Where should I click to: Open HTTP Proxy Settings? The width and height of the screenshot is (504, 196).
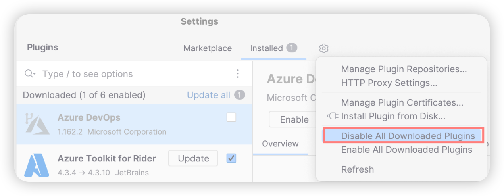click(389, 83)
